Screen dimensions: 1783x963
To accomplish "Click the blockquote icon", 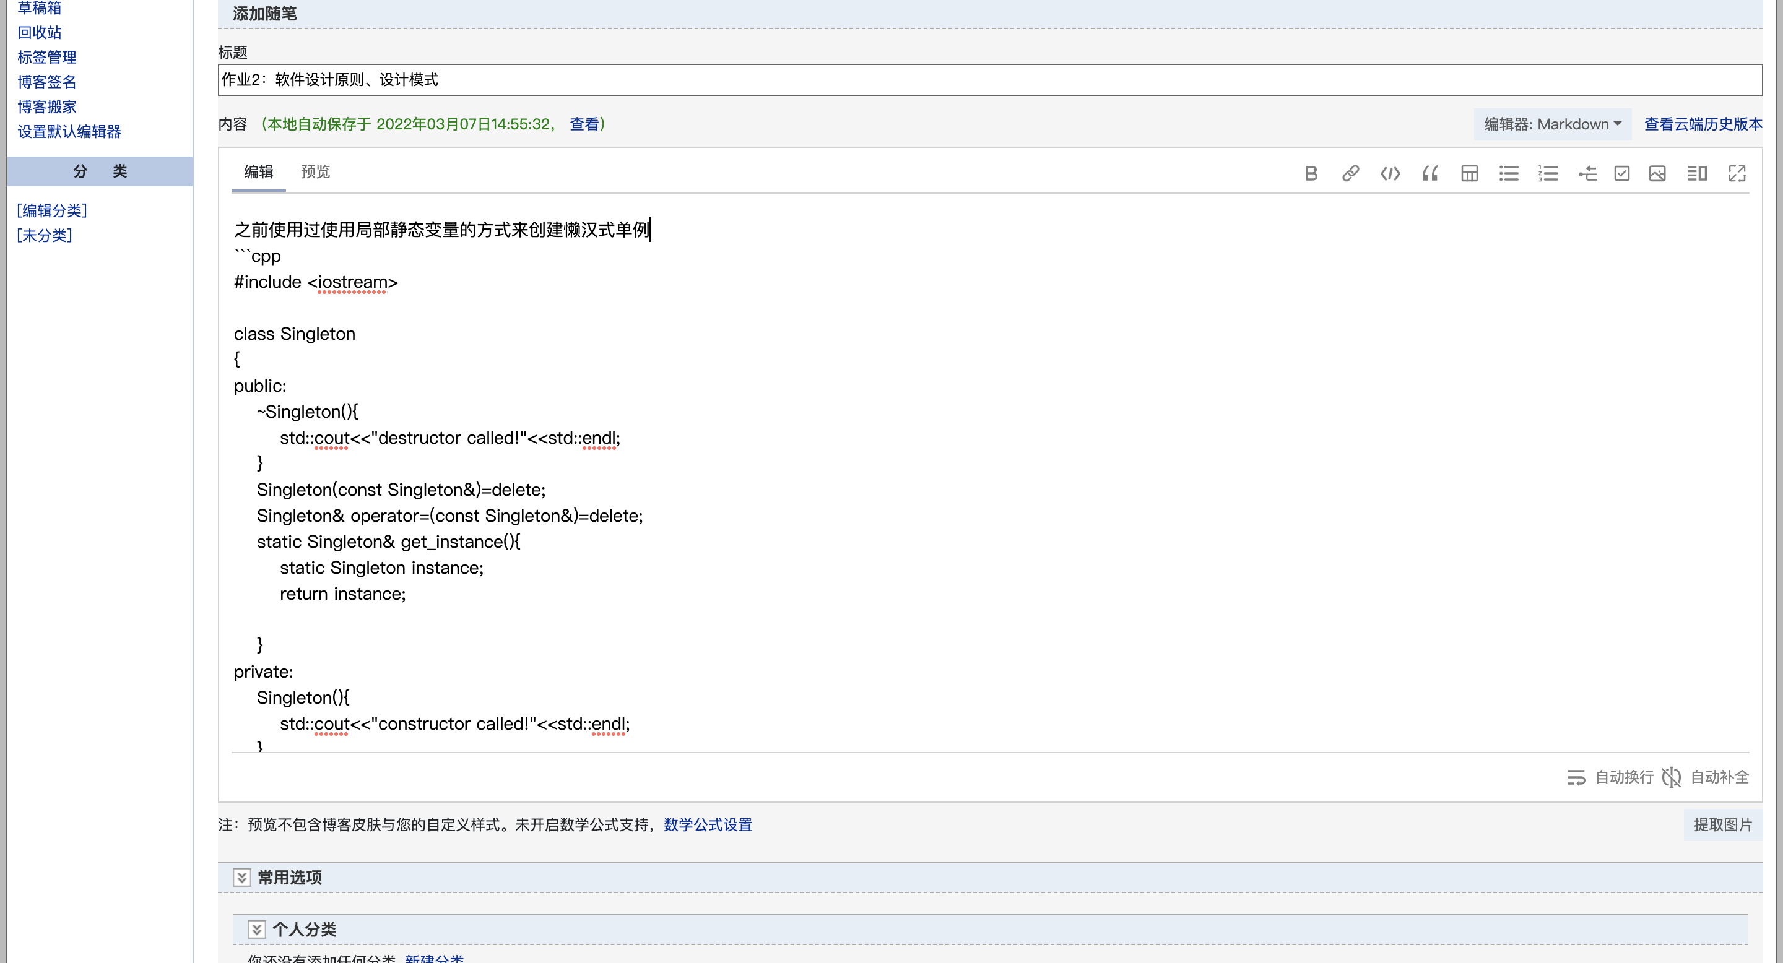I will tap(1430, 173).
